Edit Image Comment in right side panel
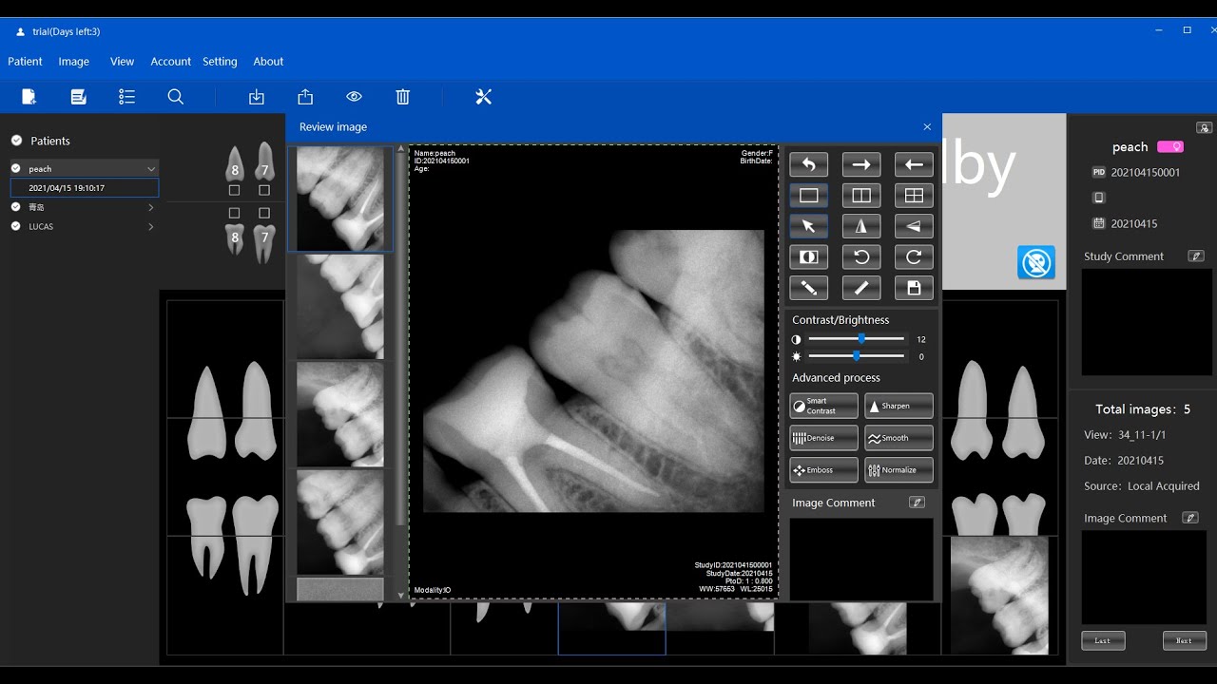The image size is (1217, 684). (x=1189, y=518)
